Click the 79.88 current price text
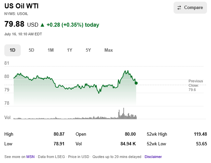This screenshot has height=163, width=211. click(14, 24)
